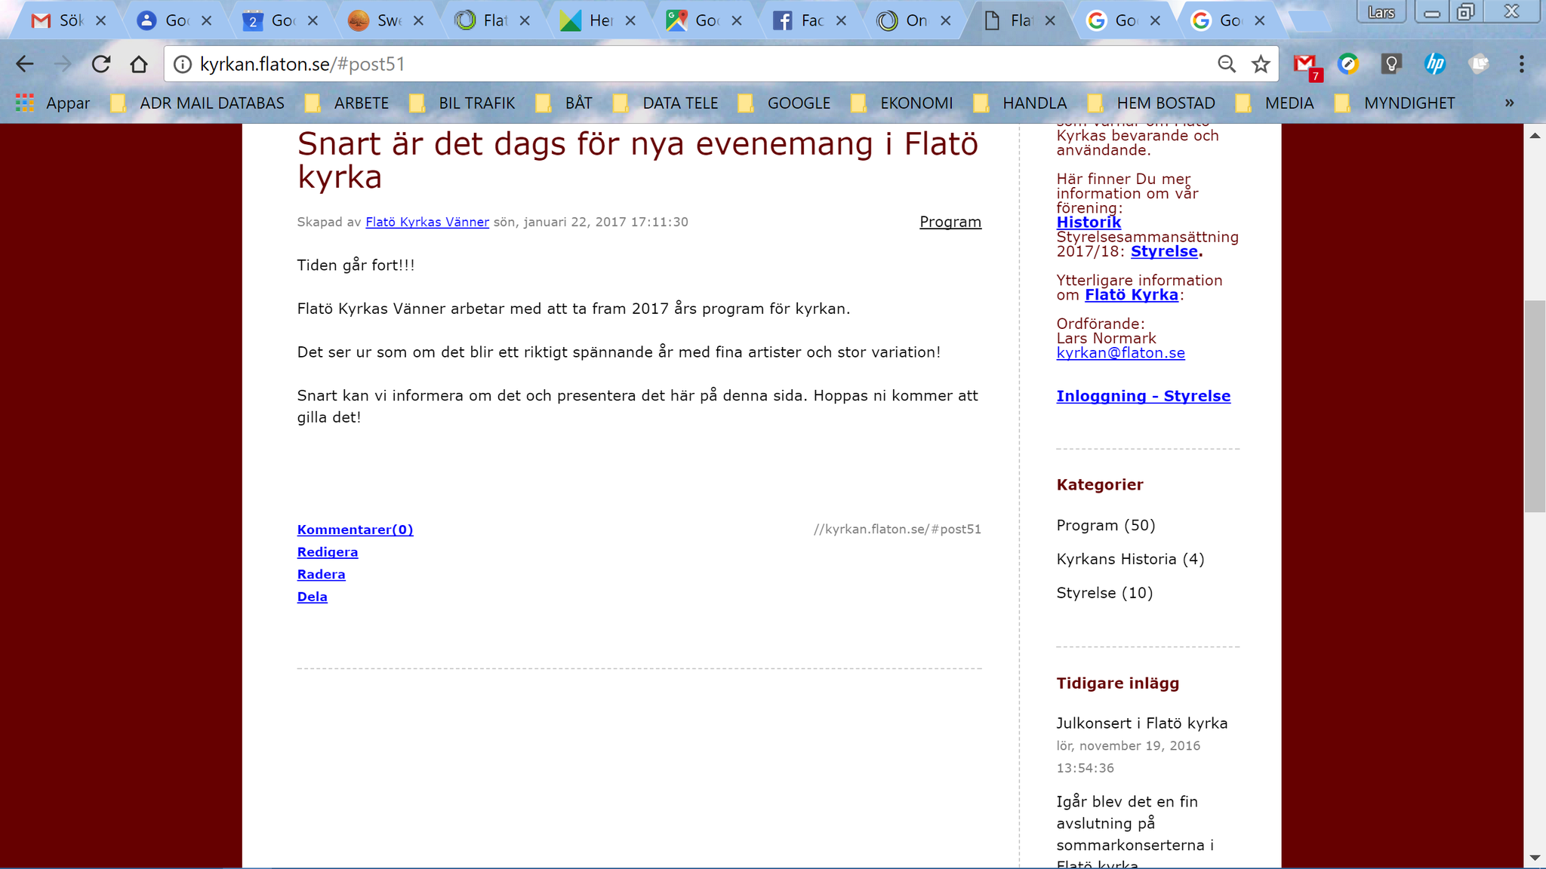Viewport: 1546px width, 869px height.
Task: Open the EKONOMI bookmark folder
Action: tap(902, 103)
